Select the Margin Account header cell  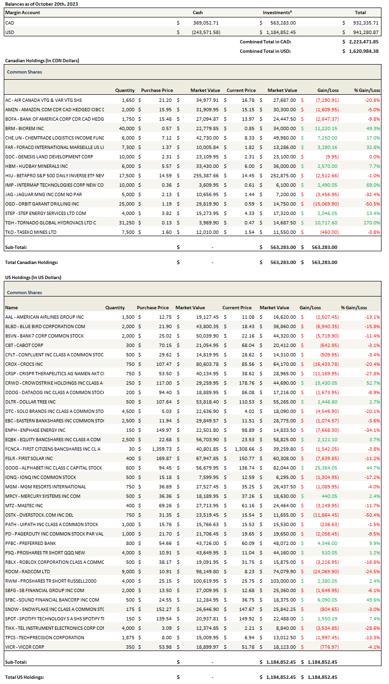[x=23, y=13]
